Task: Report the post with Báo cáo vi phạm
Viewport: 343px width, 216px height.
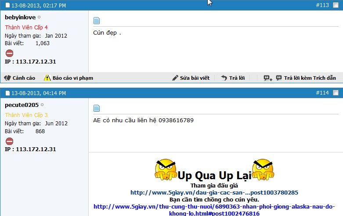Action: click(69, 78)
